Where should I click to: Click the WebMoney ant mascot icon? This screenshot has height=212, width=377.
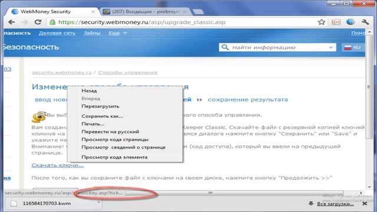[38, 117]
